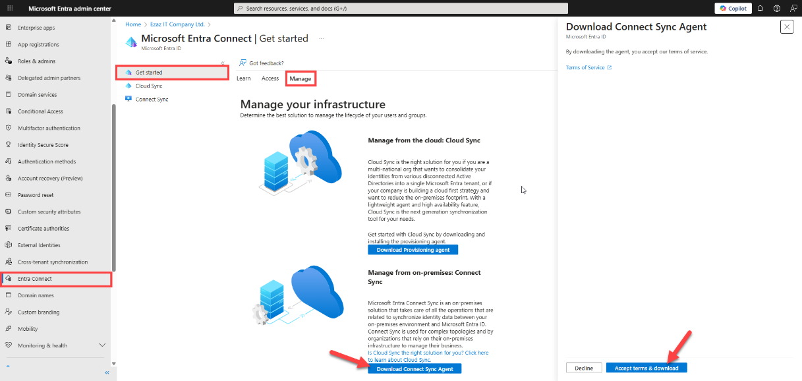This screenshot has height=381, width=802.
Task: Click the Identity Secure Score icon
Action: click(x=8, y=145)
